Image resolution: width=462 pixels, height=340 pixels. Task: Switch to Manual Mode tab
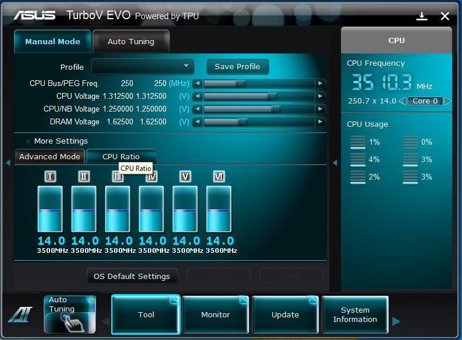[x=52, y=41]
